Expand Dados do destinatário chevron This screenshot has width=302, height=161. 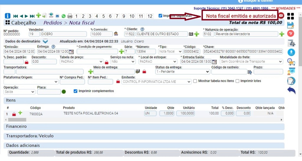(x=45, y=41)
